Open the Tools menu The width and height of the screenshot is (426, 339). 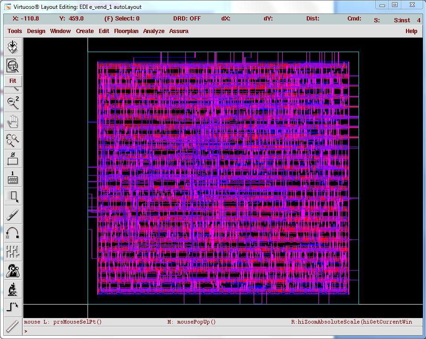pos(15,31)
